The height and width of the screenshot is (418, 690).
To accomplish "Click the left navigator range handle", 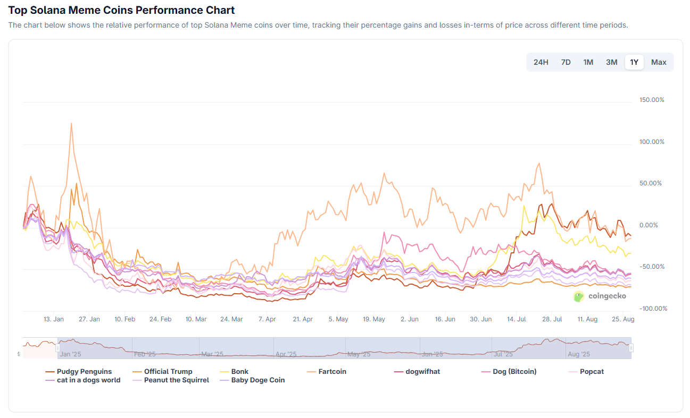I will point(57,348).
